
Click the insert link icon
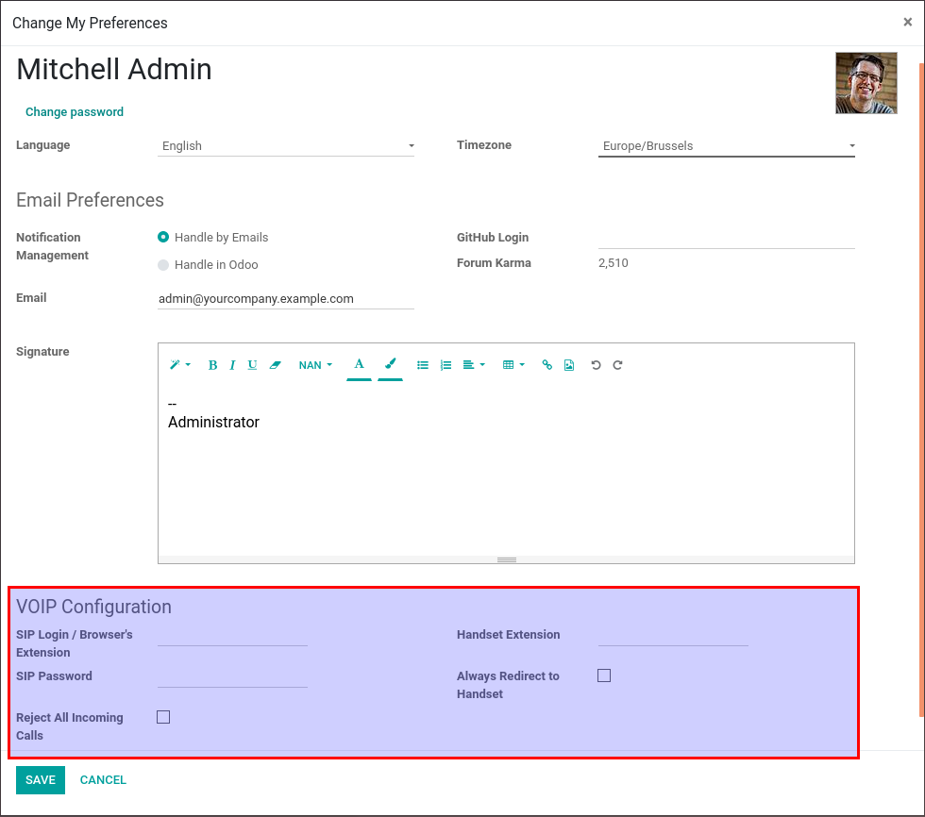pos(547,365)
